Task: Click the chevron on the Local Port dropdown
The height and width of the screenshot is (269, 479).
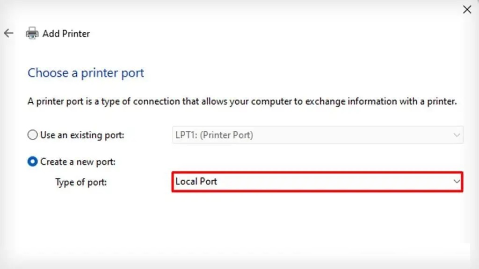Action: 457,182
